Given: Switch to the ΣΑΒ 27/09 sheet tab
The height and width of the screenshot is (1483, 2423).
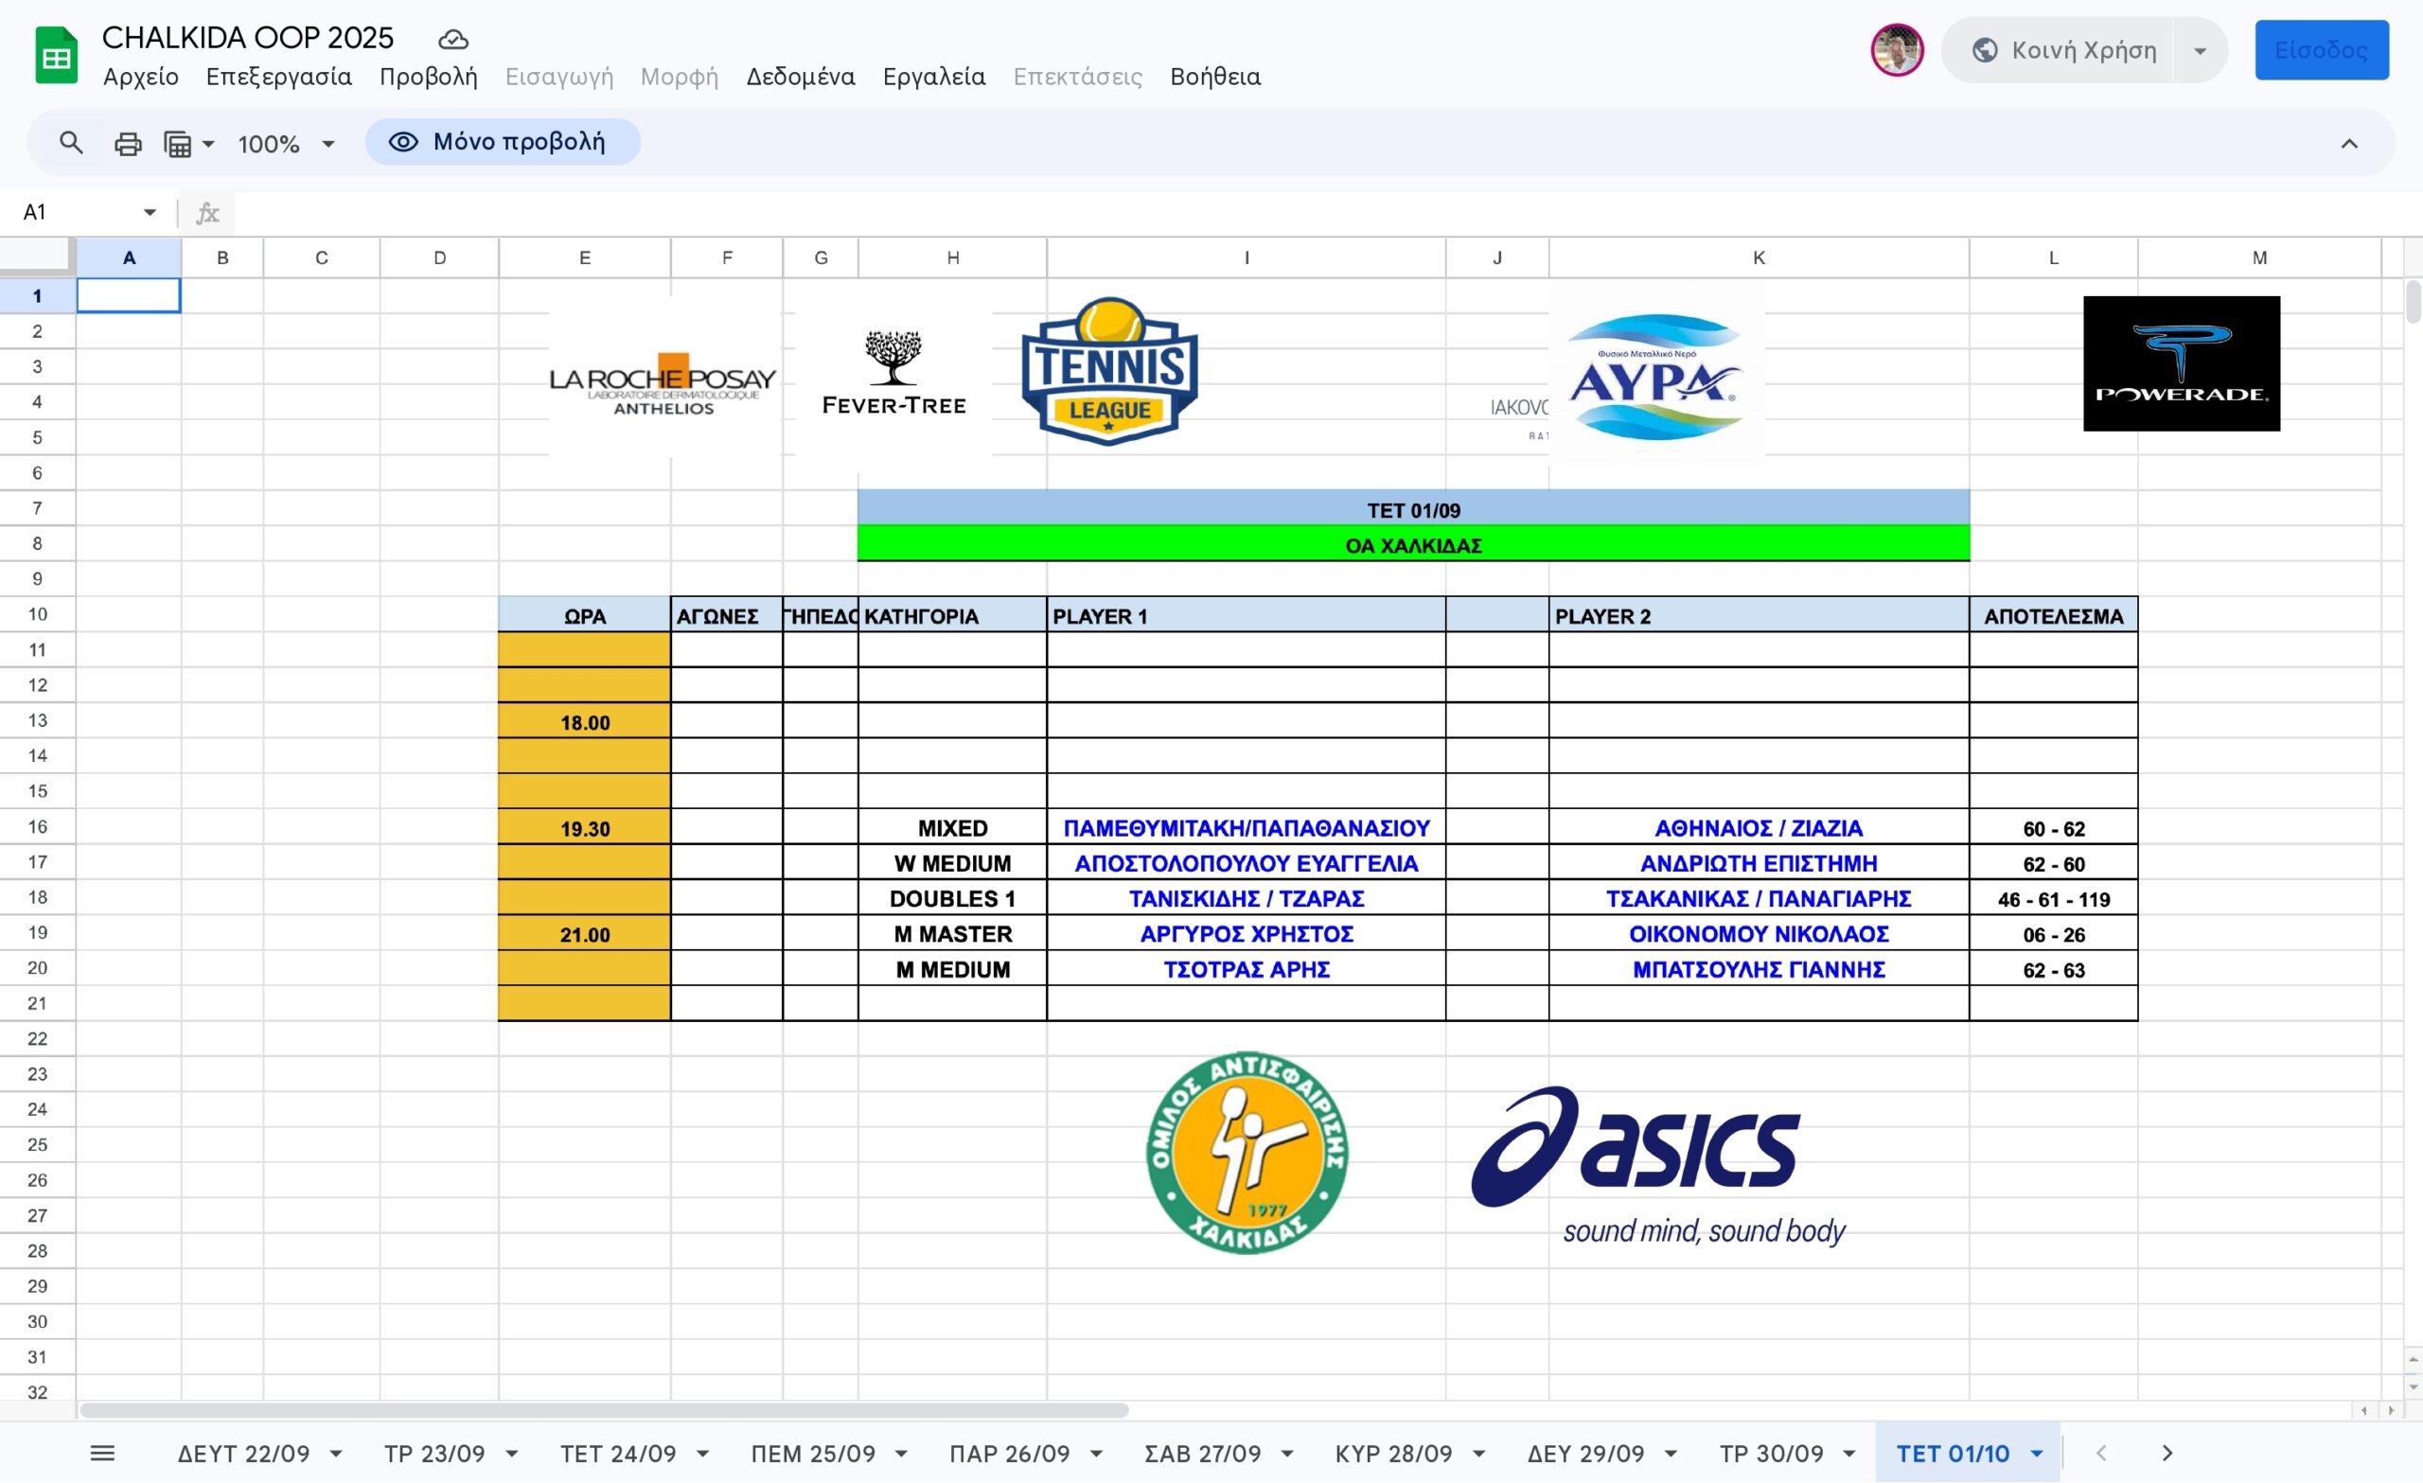Looking at the screenshot, I should pos(1202,1454).
